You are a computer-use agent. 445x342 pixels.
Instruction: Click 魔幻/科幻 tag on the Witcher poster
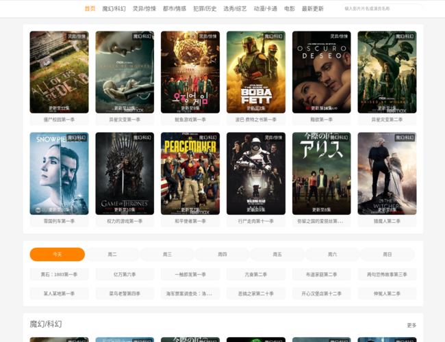[405, 137]
